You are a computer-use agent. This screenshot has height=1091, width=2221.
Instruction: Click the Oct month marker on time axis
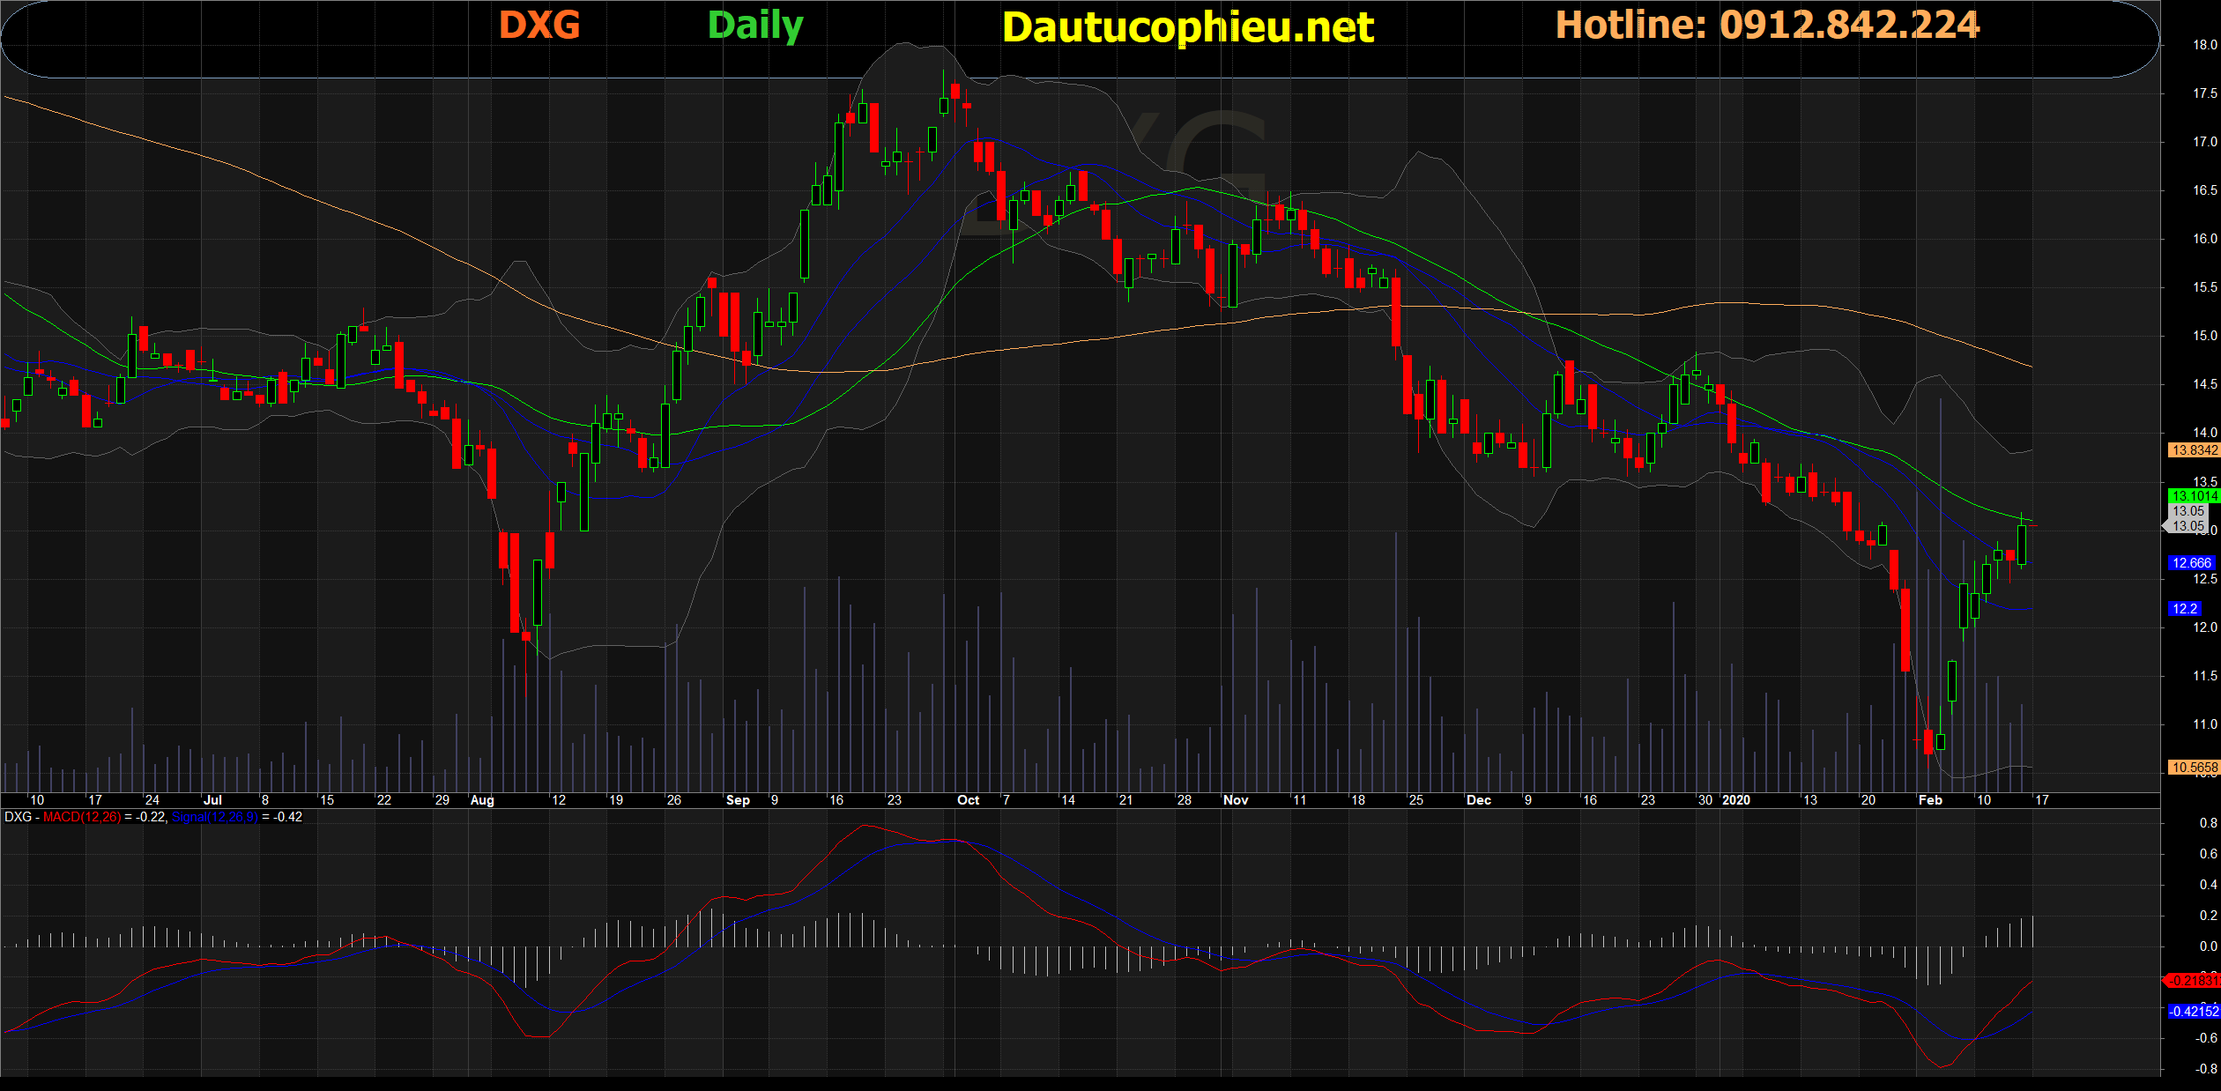pyautogui.click(x=968, y=800)
